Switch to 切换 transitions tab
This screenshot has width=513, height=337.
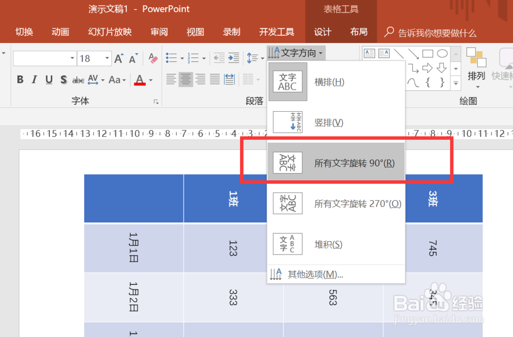[x=24, y=32]
